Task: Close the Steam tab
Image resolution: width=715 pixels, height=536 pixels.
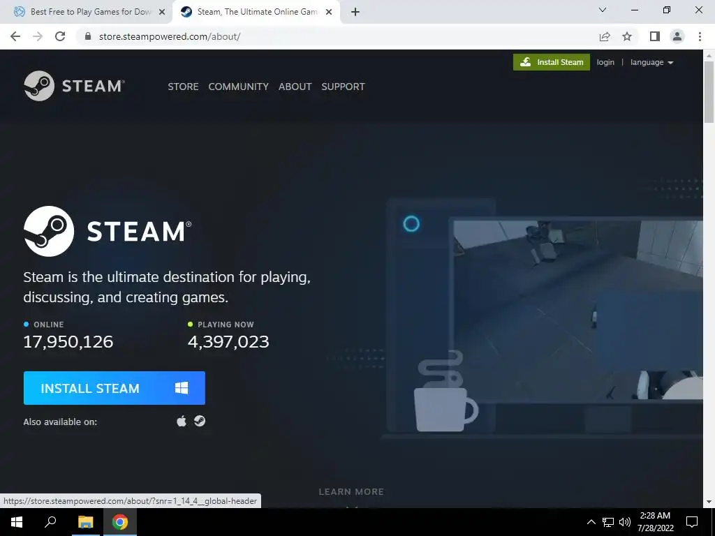Action: [x=329, y=13]
